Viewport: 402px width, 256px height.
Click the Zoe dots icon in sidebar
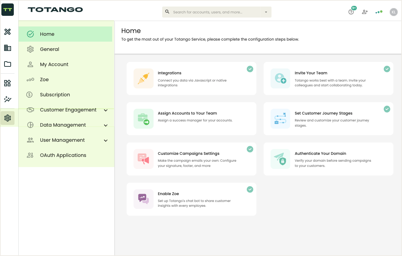[x=30, y=79]
